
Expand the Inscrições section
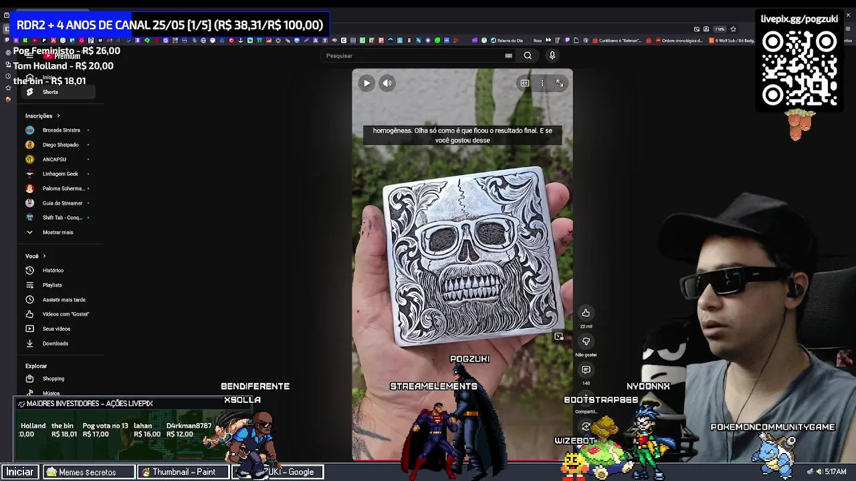43,116
